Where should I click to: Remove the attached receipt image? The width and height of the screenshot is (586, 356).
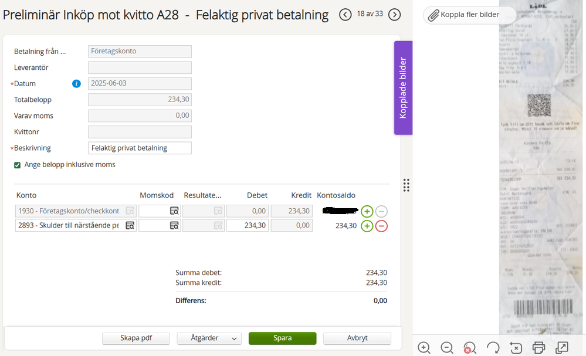click(516, 348)
